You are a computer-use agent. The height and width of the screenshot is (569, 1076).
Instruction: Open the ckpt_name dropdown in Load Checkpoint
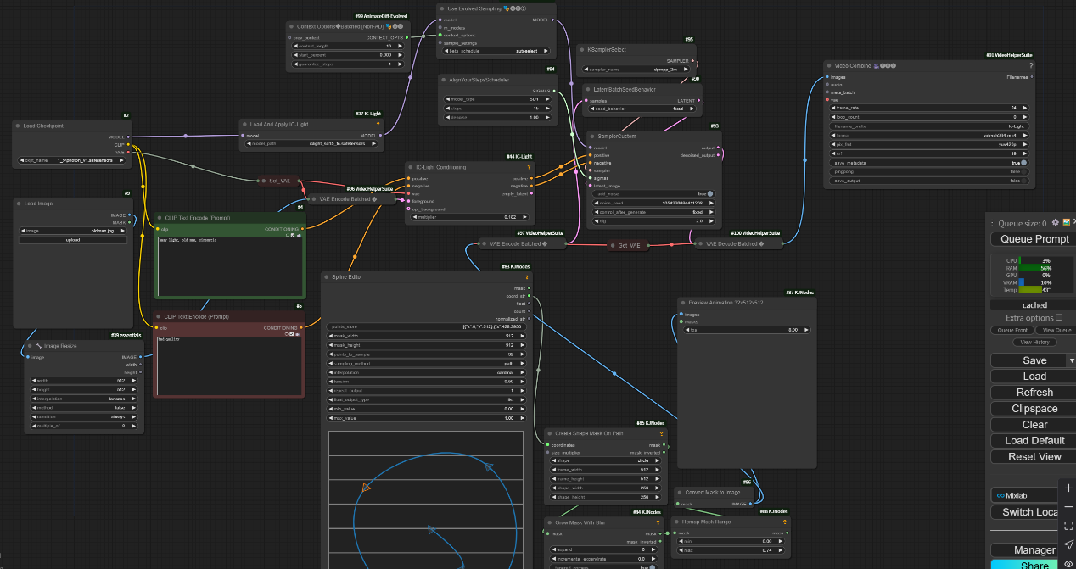coord(71,160)
